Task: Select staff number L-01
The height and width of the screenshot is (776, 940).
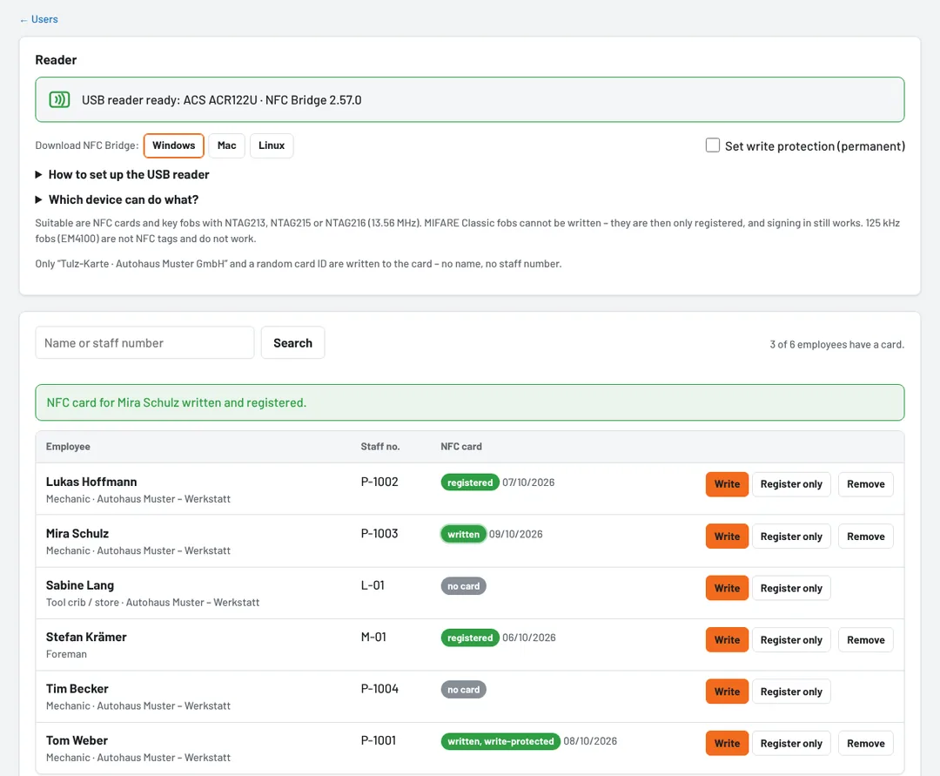Action: point(373,585)
